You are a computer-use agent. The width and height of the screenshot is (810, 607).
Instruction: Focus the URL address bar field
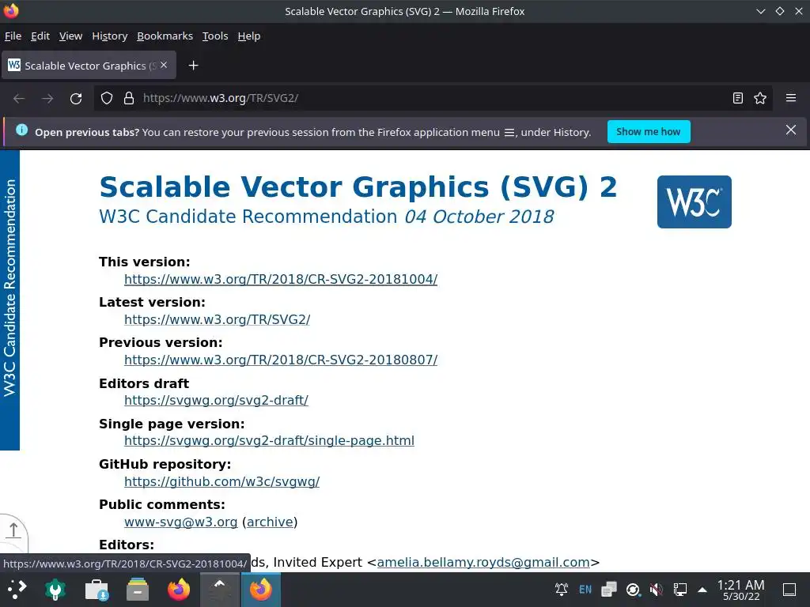click(x=434, y=98)
